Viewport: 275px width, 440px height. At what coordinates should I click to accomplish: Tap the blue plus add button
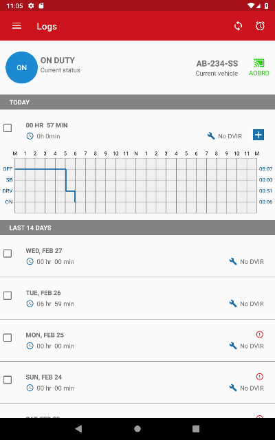[258, 135]
